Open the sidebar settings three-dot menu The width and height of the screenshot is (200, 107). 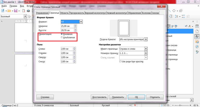point(197,22)
